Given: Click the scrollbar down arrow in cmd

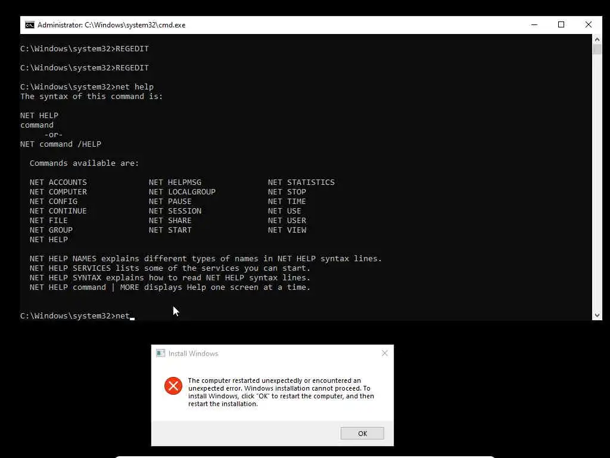Looking at the screenshot, I should [x=597, y=315].
